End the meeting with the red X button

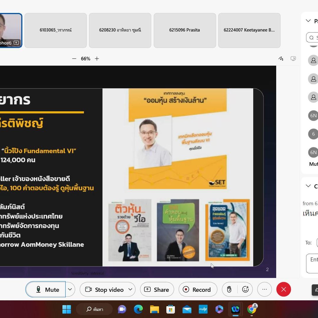[284, 289]
